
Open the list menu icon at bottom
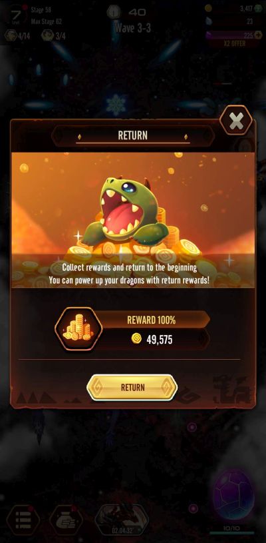[x=23, y=520]
